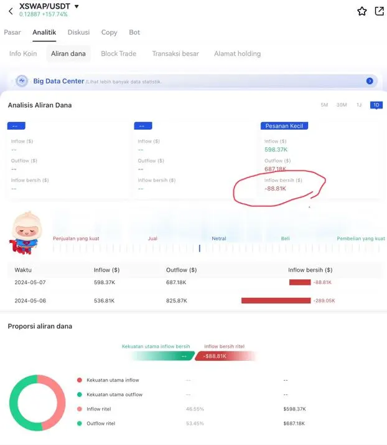This screenshot has width=387, height=445.
Task: Open the Alamat holding sub-tab
Action: click(x=237, y=54)
